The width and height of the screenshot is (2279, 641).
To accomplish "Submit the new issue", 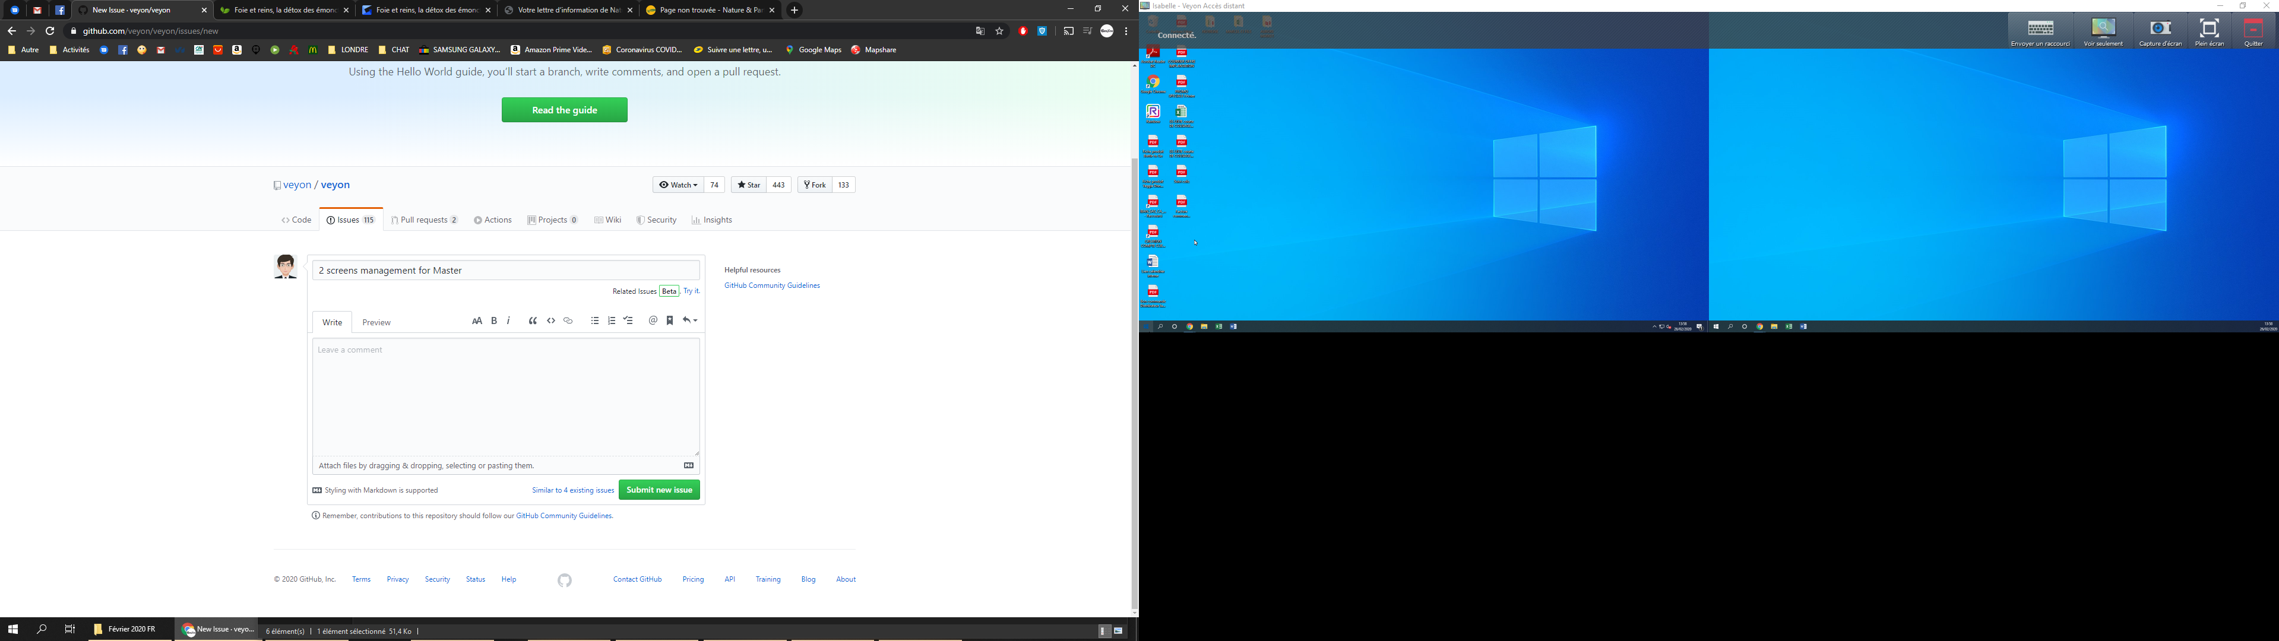I will pyautogui.click(x=658, y=489).
